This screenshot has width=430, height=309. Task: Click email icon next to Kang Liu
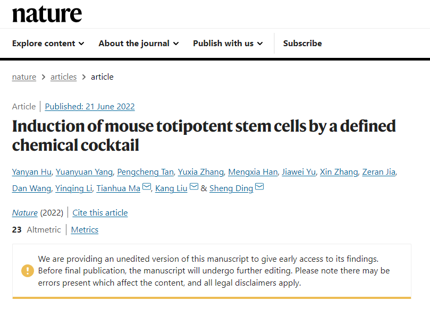tap(194, 187)
